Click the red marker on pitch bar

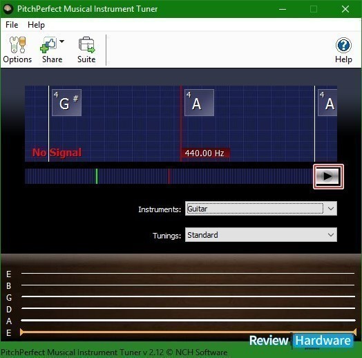[x=169, y=176]
